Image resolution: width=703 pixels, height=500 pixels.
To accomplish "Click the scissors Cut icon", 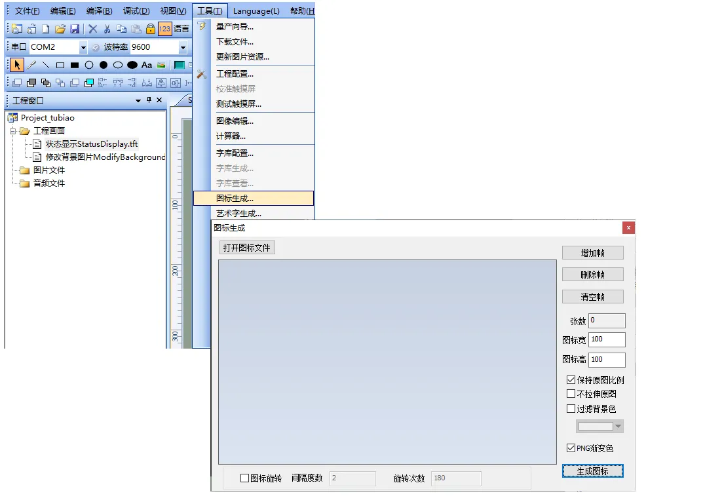I will click(107, 29).
